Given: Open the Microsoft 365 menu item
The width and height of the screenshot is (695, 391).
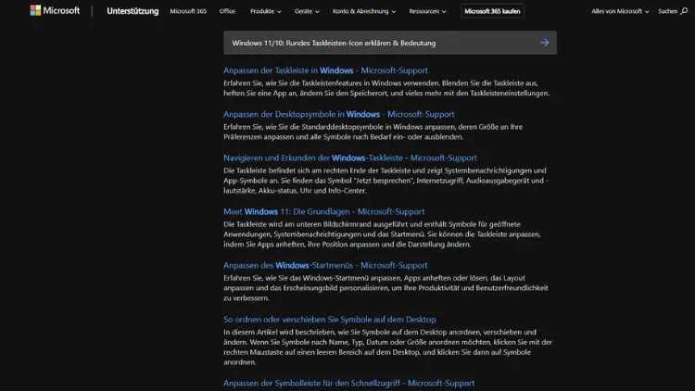Looking at the screenshot, I should pos(188,11).
